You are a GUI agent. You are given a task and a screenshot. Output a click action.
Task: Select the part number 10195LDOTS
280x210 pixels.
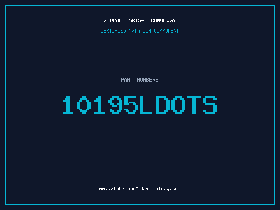pyautogui.click(x=140, y=105)
